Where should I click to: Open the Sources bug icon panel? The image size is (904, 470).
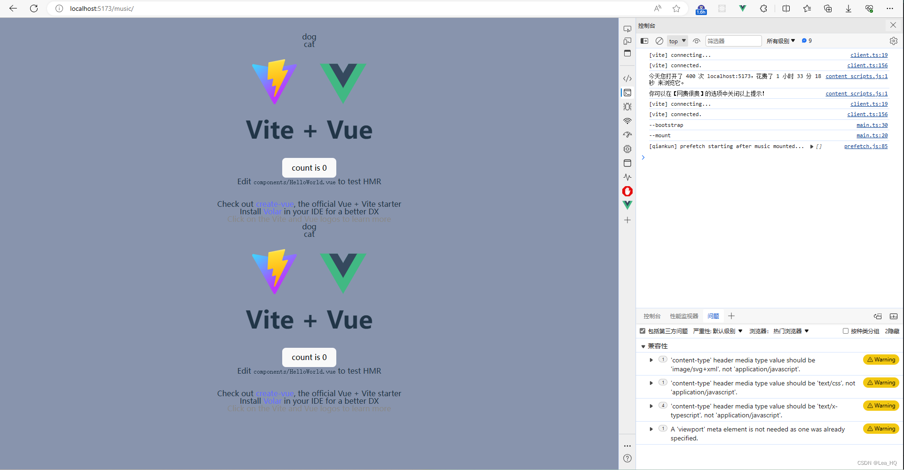(x=627, y=107)
